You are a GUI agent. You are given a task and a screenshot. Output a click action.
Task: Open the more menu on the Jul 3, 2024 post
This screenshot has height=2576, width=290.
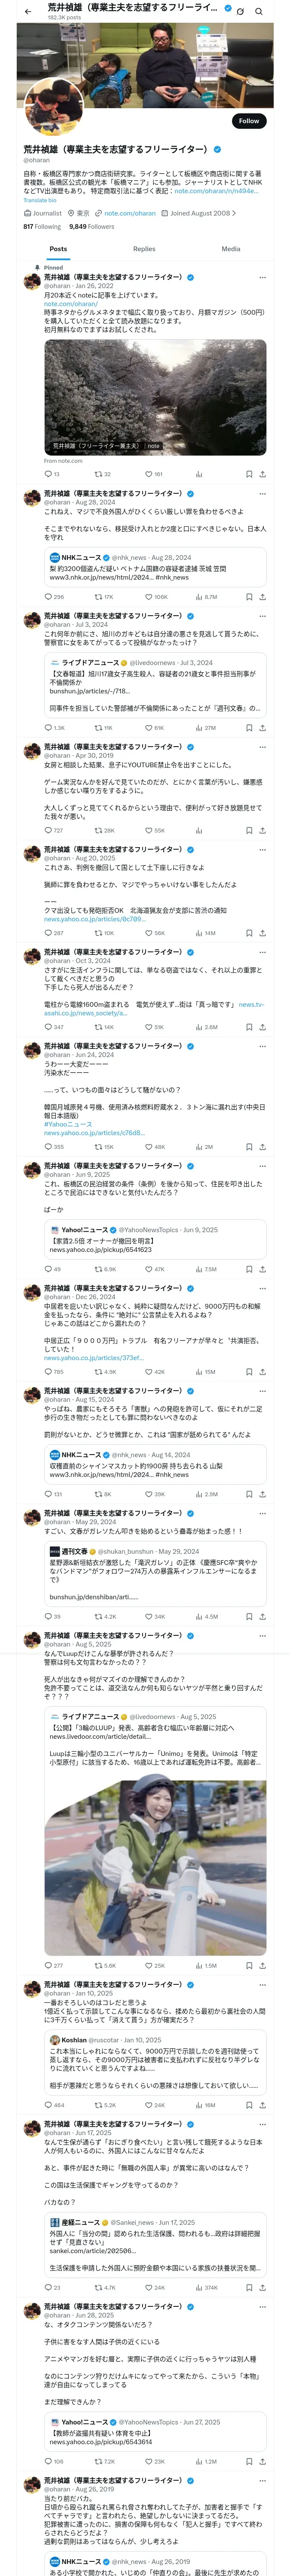[x=263, y=617]
